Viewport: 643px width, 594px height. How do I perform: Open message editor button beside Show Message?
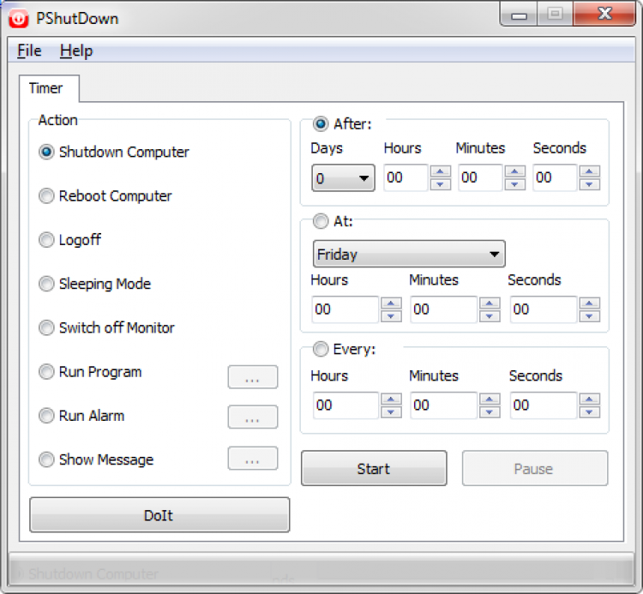coord(253,458)
